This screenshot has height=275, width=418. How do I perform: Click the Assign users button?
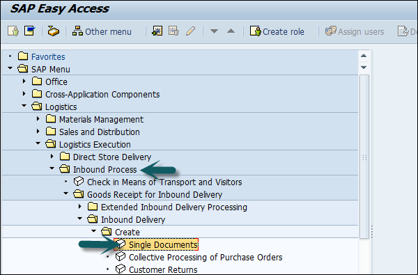pyautogui.click(x=355, y=31)
